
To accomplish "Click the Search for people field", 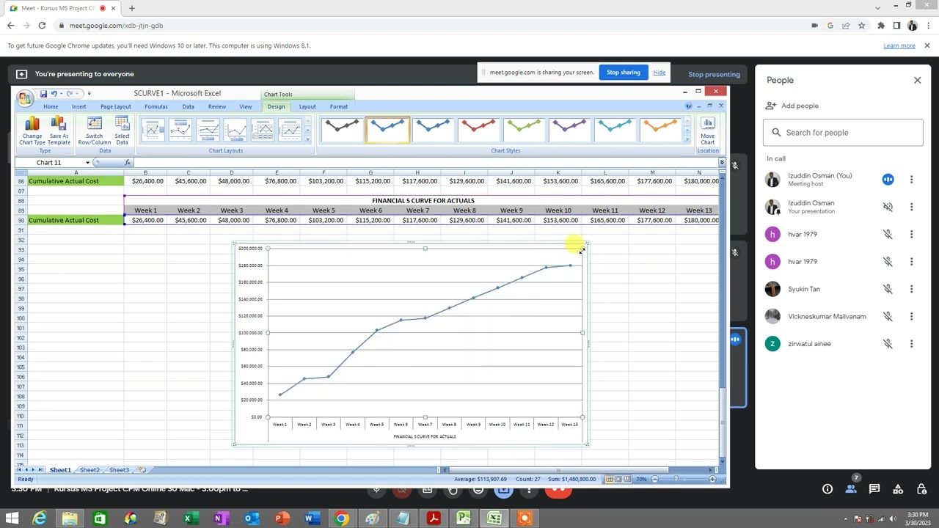I will (843, 133).
